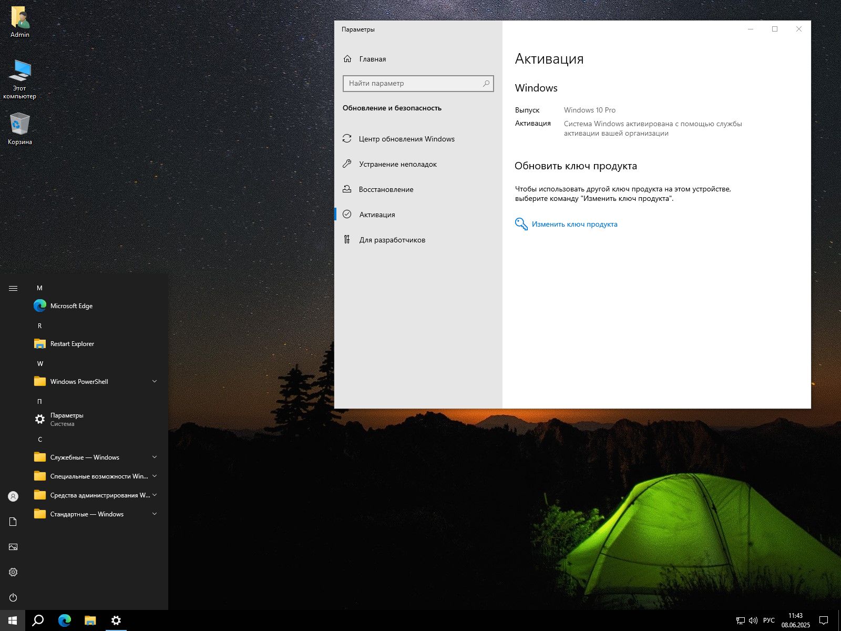Click the user account icon in Start menu

click(x=13, y=496)
